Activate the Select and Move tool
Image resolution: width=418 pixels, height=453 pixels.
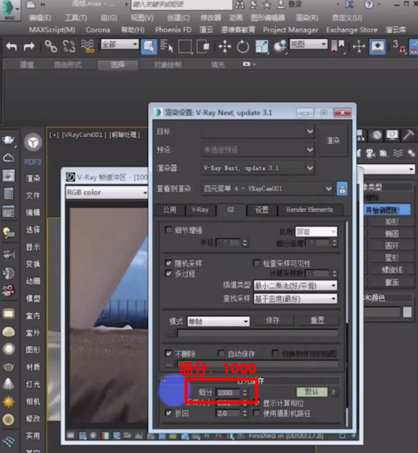click(225, 46)
